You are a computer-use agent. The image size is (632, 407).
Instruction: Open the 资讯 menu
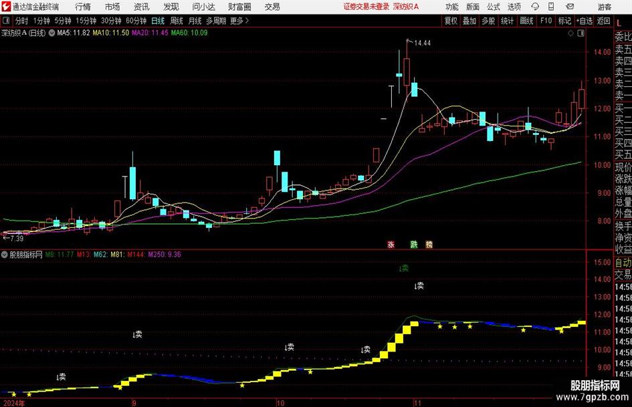pyautogui.click(x=142, y=7)
